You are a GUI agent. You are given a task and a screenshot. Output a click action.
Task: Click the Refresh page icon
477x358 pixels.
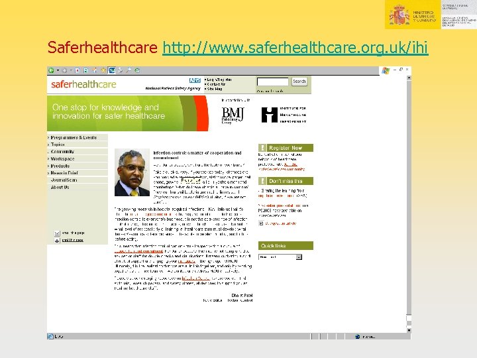click(85, 70)
